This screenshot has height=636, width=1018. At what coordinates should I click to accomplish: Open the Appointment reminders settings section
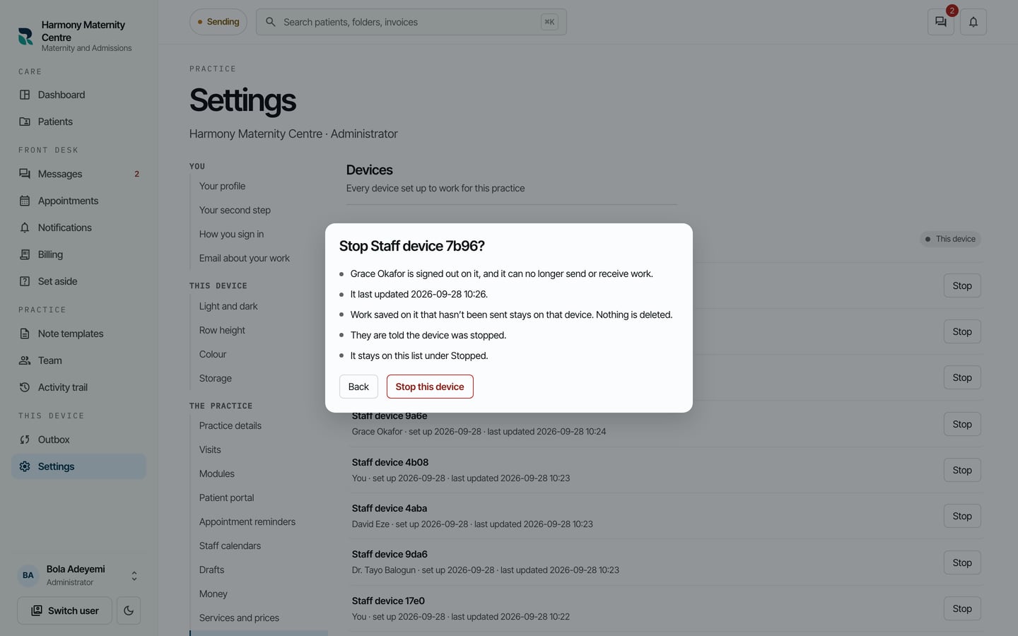point(247,522)
